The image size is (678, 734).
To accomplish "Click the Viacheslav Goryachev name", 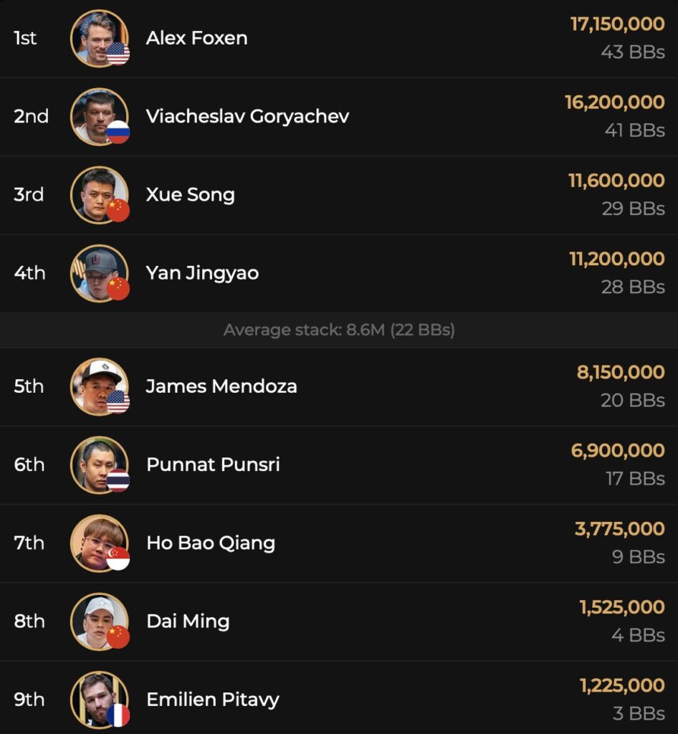I will point(247,116).
